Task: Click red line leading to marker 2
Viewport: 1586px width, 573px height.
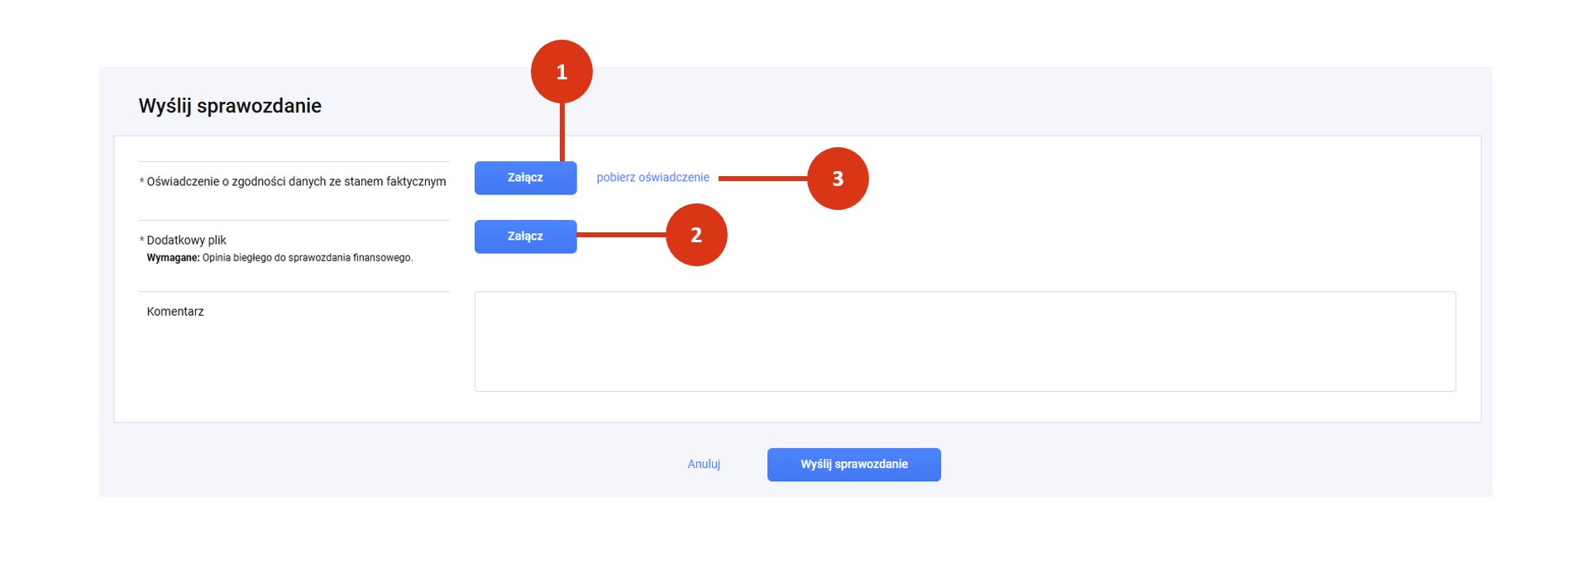Action: [x=621, y=235]
